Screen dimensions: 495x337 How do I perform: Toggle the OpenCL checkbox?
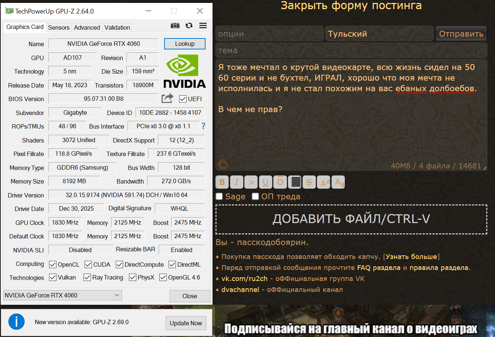[x=53, y=264]
